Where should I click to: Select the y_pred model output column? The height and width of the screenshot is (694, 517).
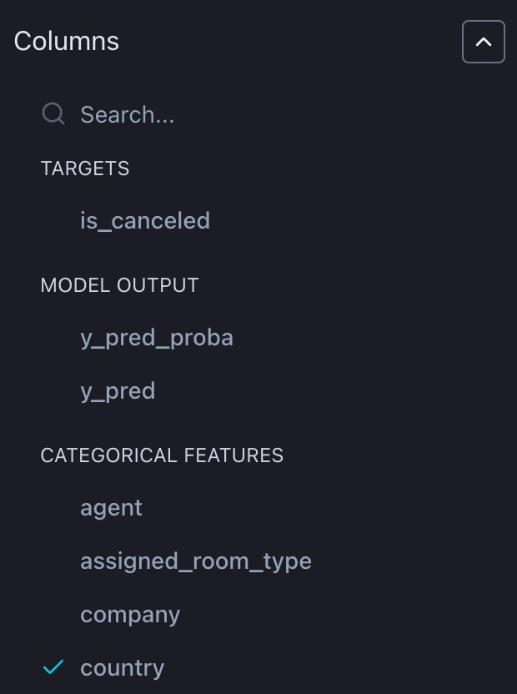(118, 391)
